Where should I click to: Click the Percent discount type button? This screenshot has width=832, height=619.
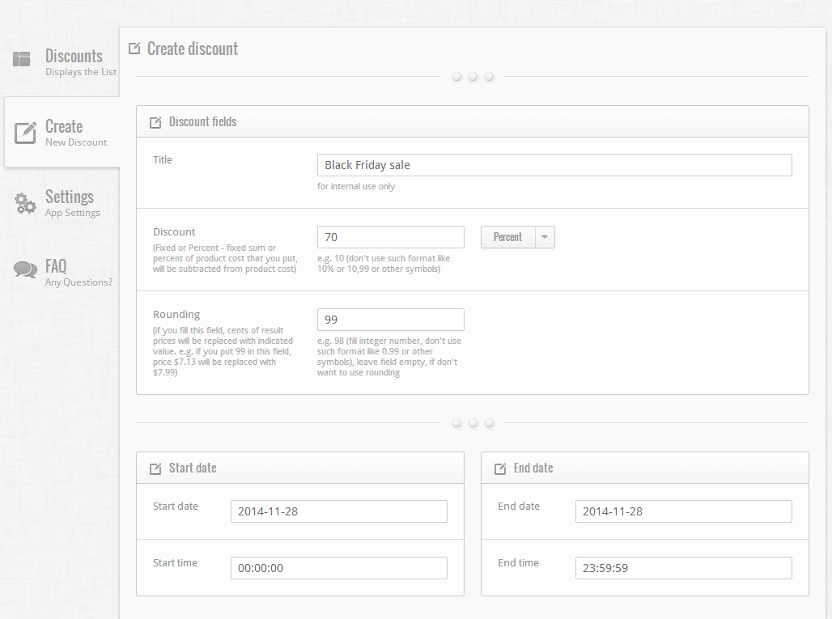507,237
